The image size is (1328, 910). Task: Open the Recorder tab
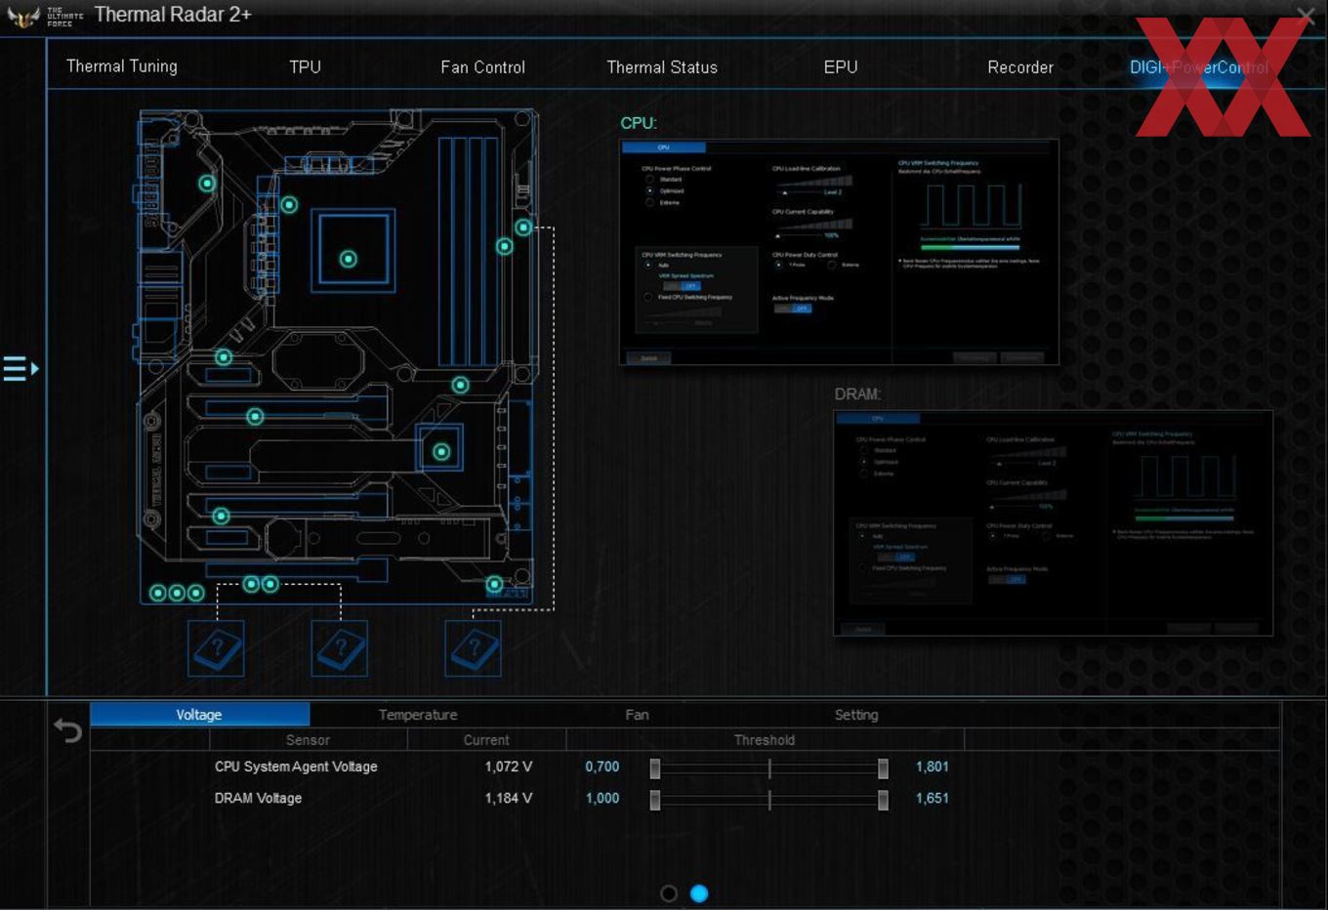coord(1020,67)
